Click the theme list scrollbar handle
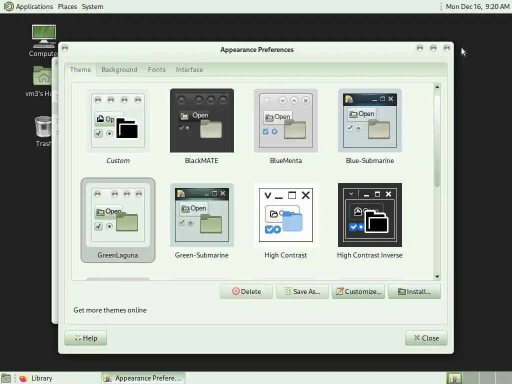The height and width of the screenshot is (384, 512). point(437,140)
